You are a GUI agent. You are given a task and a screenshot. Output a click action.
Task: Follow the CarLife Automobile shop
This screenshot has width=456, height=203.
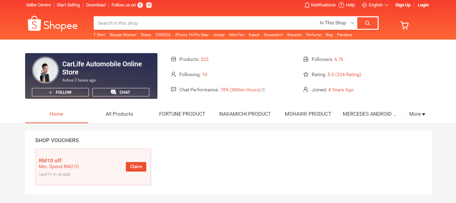coord(60,92)
